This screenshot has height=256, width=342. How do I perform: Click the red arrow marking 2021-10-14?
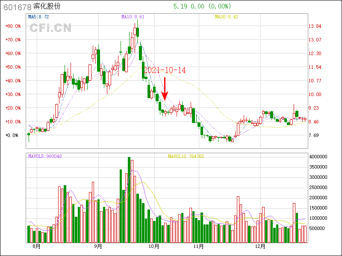click(x=165, y=90)
